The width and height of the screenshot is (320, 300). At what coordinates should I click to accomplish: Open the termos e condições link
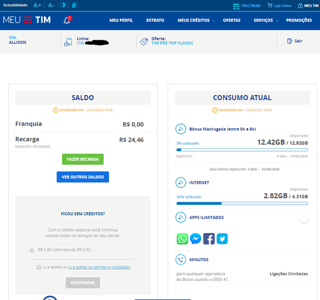pos(99,267)
